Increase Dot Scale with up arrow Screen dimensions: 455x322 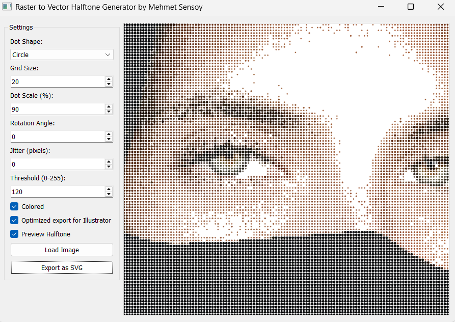pyautogui.click(x=109, y=106)
